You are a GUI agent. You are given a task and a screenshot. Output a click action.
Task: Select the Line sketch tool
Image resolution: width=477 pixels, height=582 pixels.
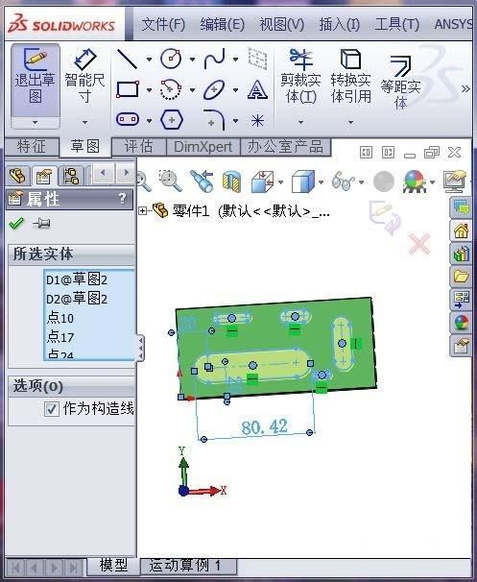(128, 59)
